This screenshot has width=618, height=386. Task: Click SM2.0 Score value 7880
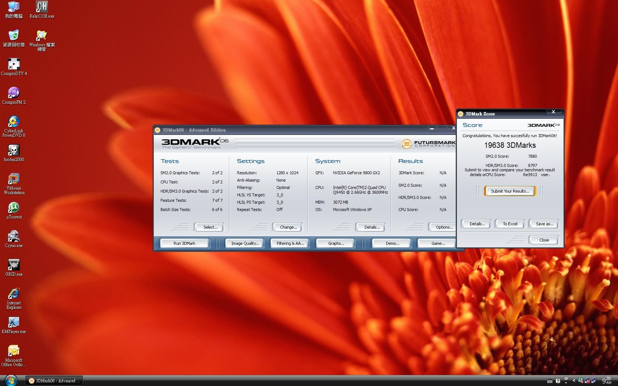(532, 156)
